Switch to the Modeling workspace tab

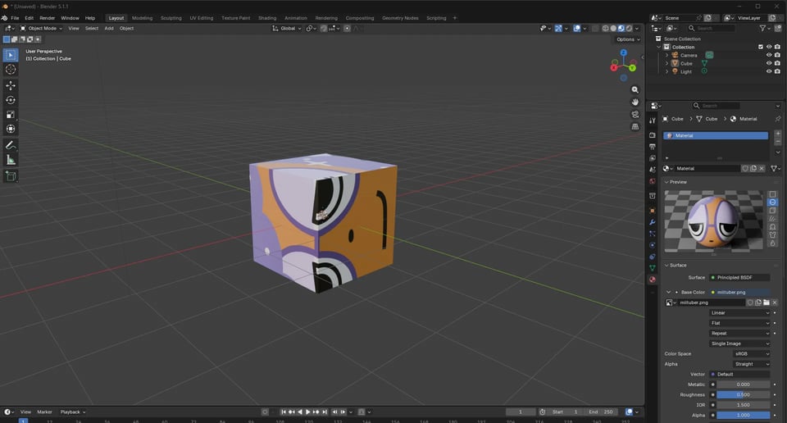tap(142, 18)
